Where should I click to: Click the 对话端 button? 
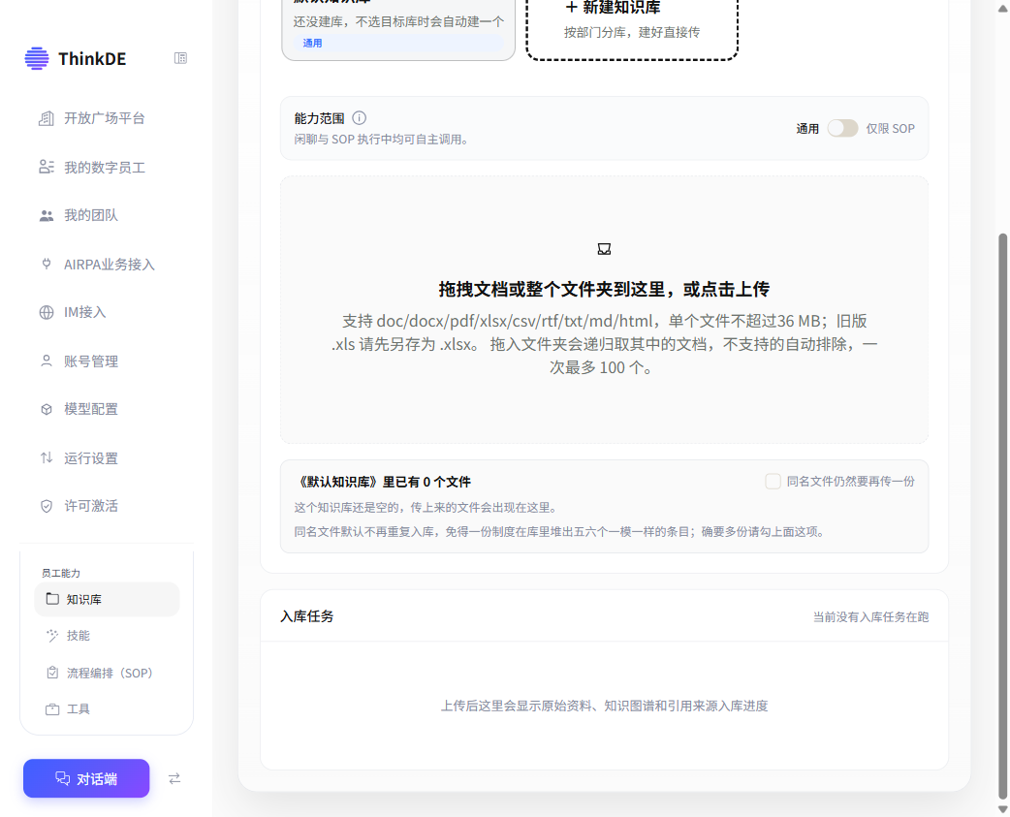tap(86, 778)
